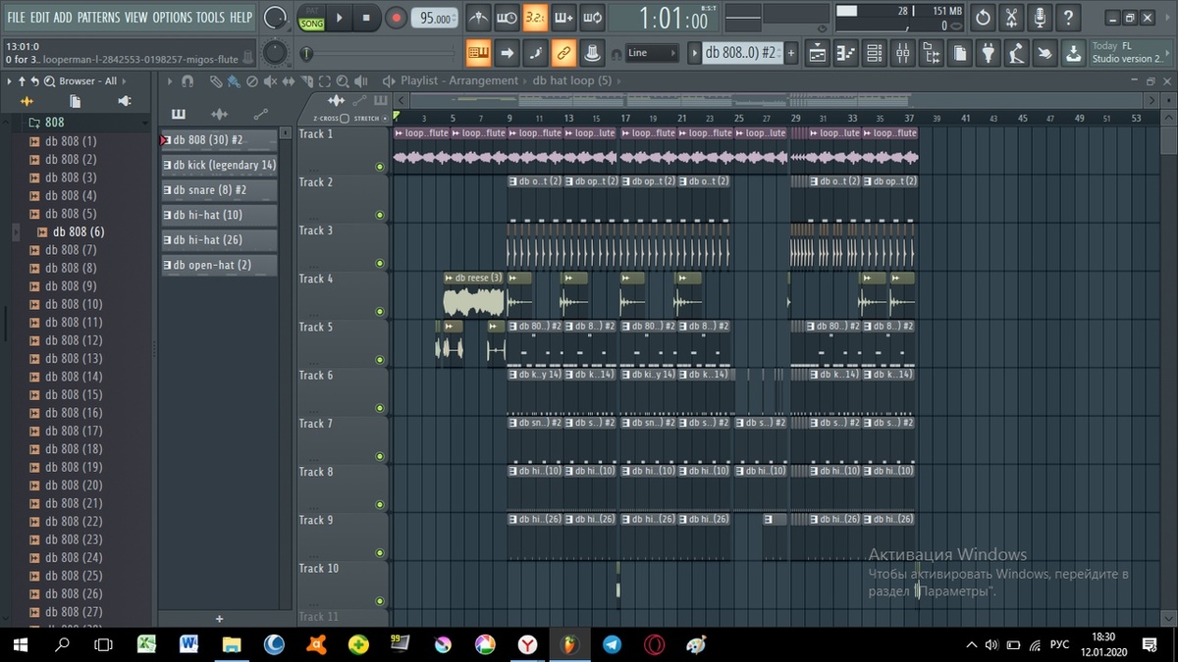Click the step editing mode icon
This screenshot has width=1178, height=662.
[536, 53]
